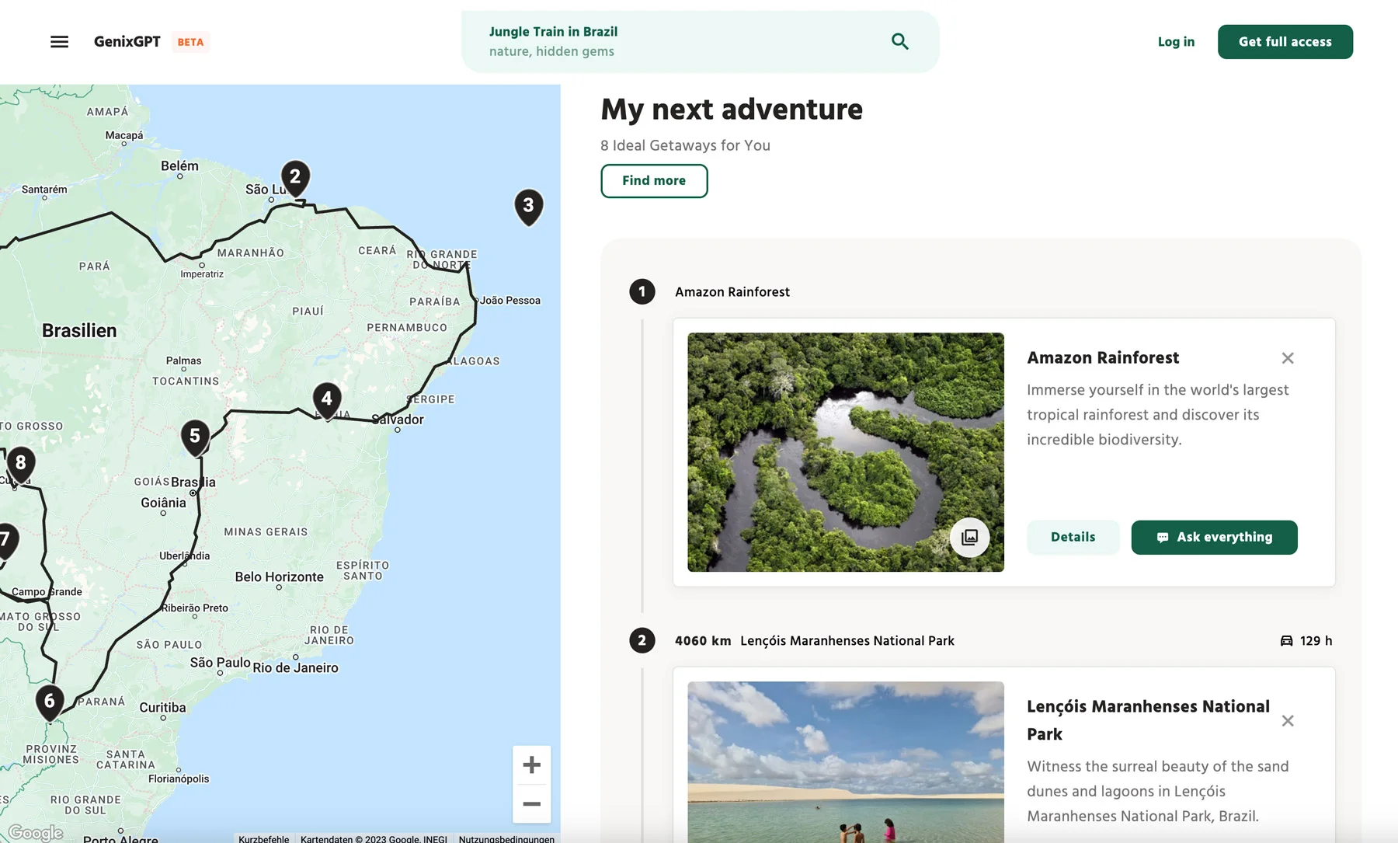Click the Find more button
This screenshot has width=1398, height=843.
(x=654, y=181)
